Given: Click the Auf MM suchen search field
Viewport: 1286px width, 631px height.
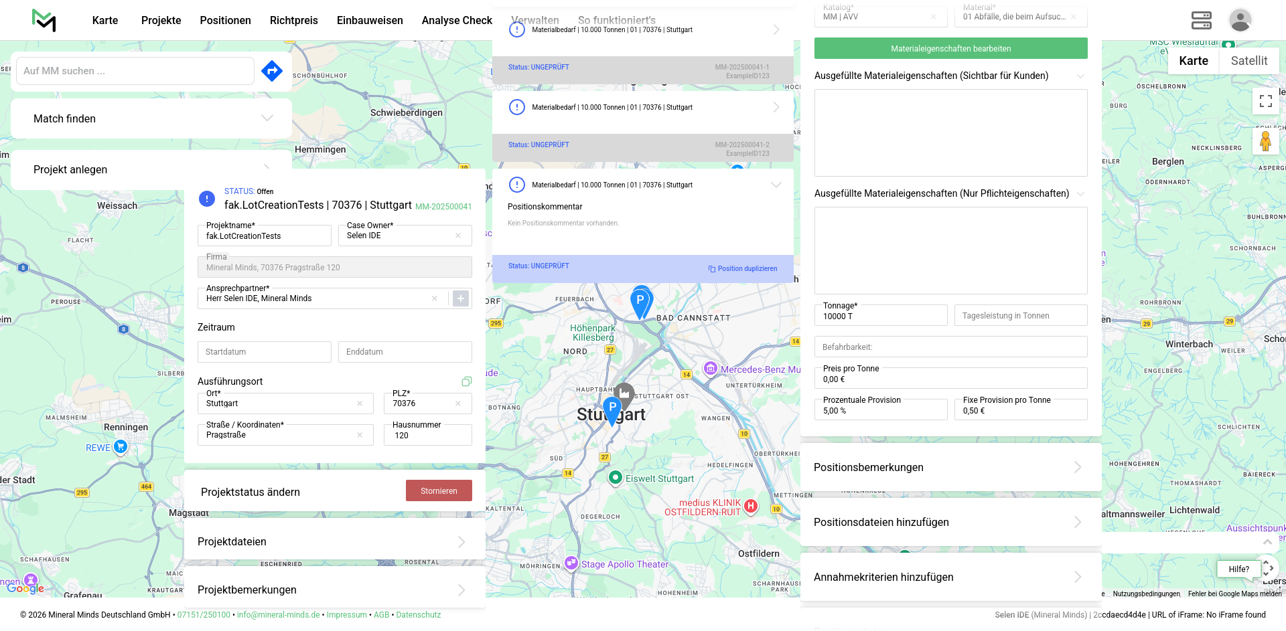Looking at the screenshot, I should point(135,71).
